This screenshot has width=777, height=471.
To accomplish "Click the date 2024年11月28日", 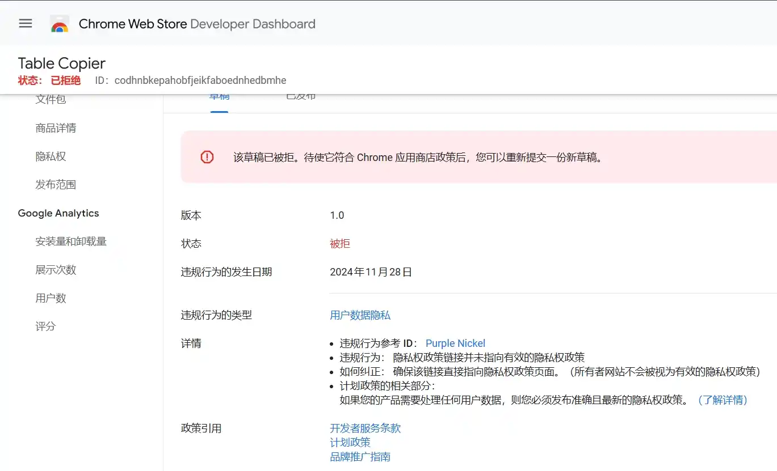I will pos(371,272).
